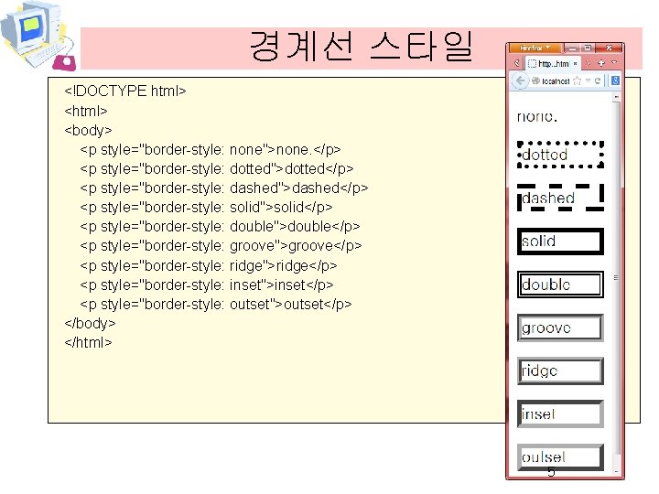Click the 'inset' bordered paragraph

click(x=560, y=414)
